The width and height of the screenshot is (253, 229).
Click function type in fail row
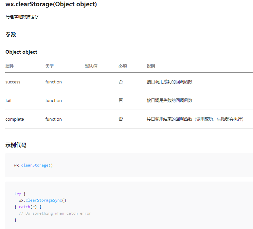click(53, 101)
